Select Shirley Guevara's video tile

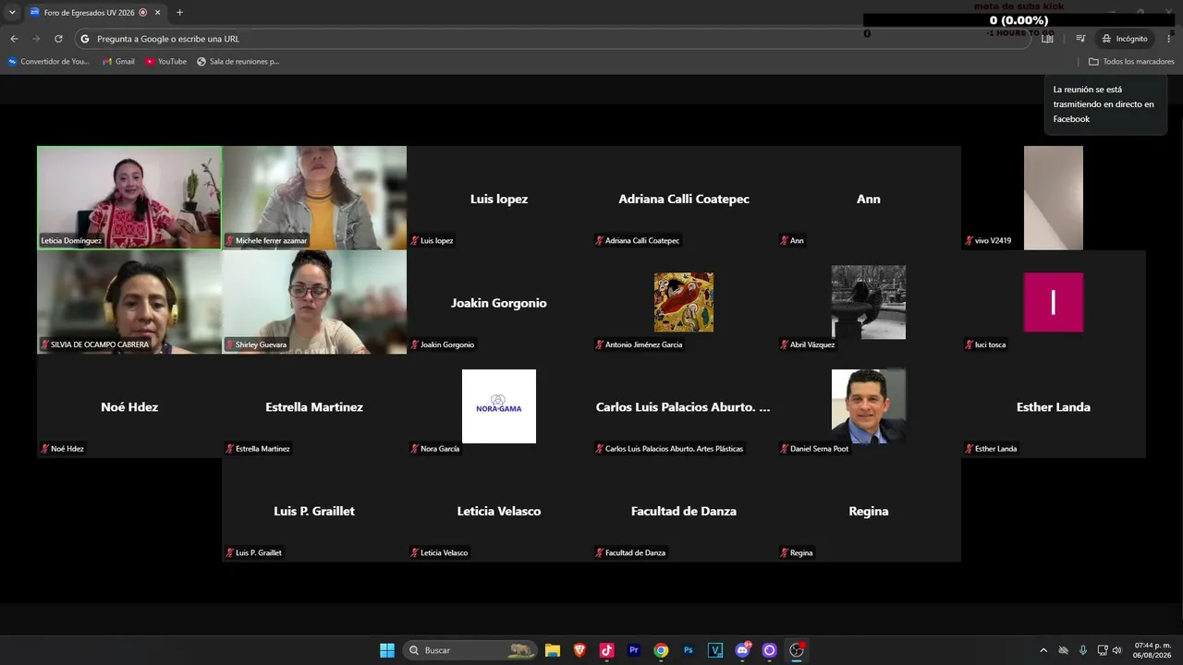314,302
